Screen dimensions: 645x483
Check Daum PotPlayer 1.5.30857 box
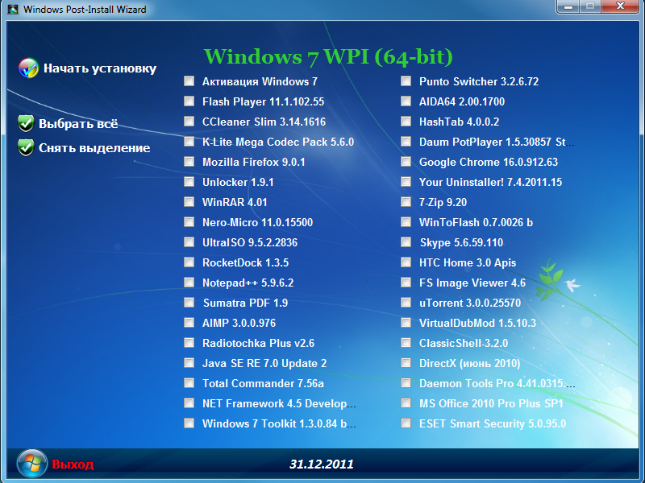click(x=406, y=142)
